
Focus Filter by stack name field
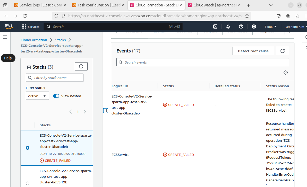(54, 78)
